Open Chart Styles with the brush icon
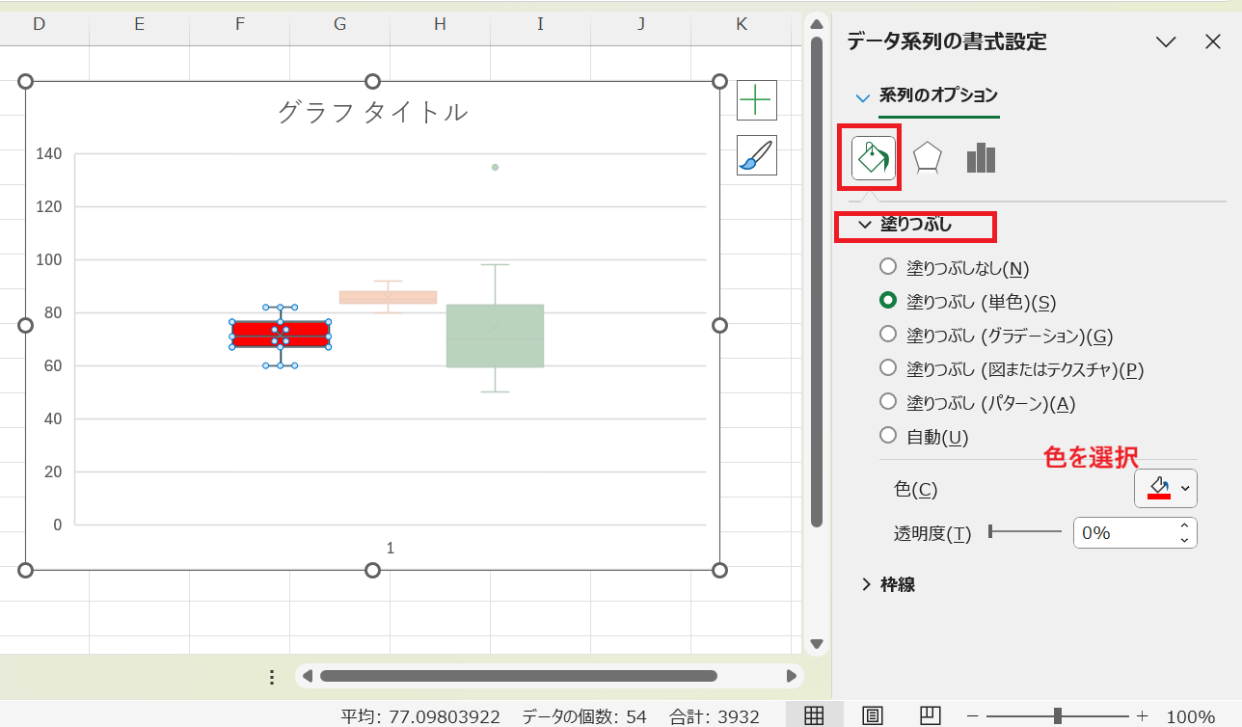Viewport: 1242px width, 727px height. [x=755, y=155]
